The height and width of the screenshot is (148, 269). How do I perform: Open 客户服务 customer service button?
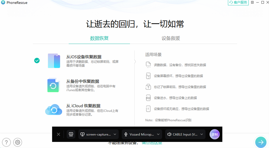coord(238,3)
